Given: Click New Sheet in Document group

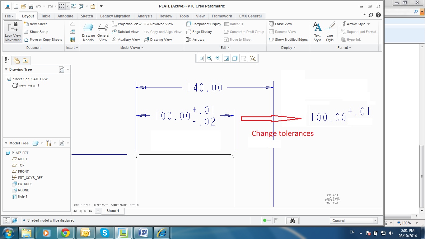Looking at the screenshot, I should pyautogui.click(x=35, y=24).
